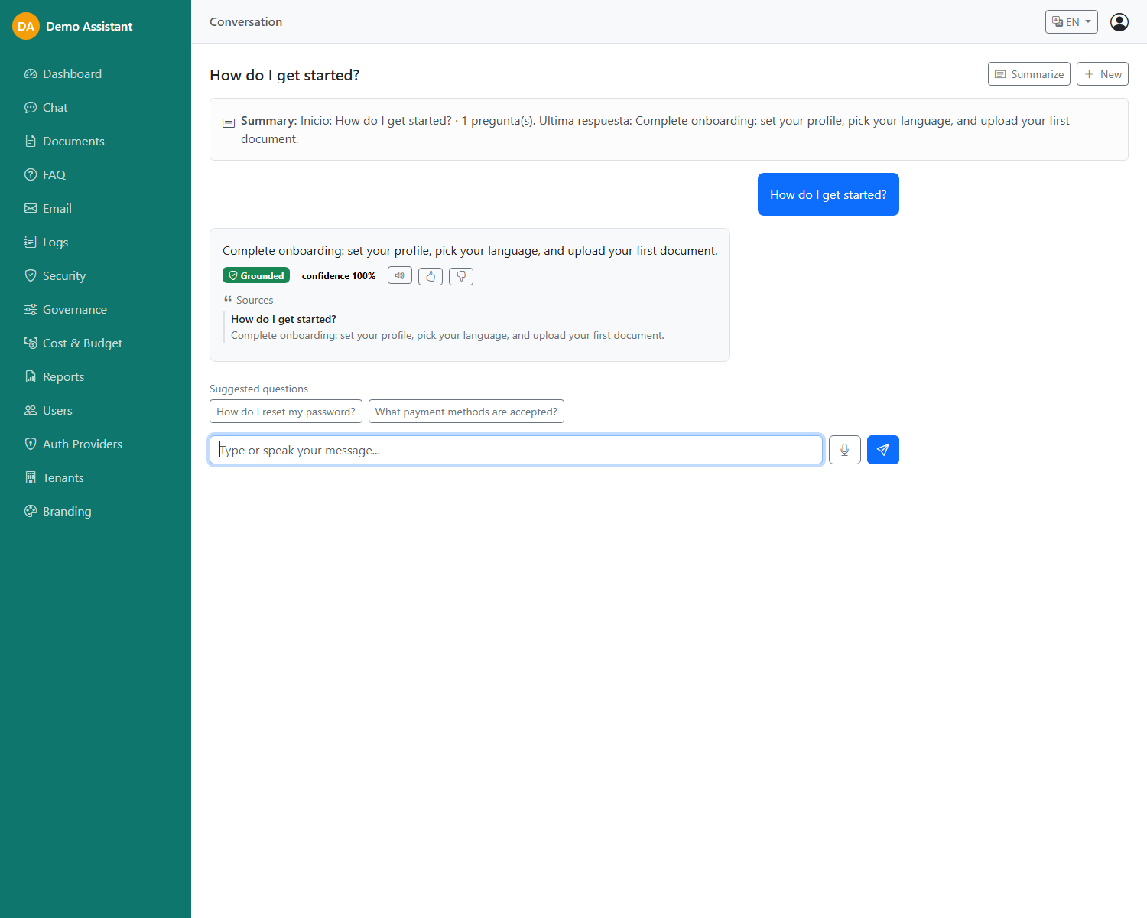
Task: Start a New conversation
Action: pyautogui.click(x=1102, y=74)
